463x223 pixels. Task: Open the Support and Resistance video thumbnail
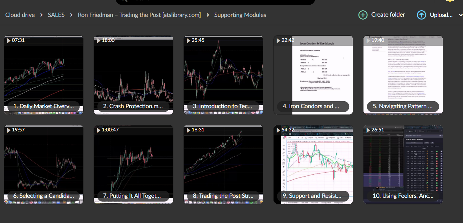(313, 164)
